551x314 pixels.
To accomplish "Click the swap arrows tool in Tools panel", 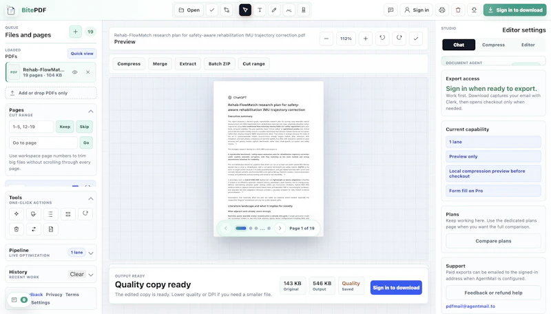I will point(33,229).
